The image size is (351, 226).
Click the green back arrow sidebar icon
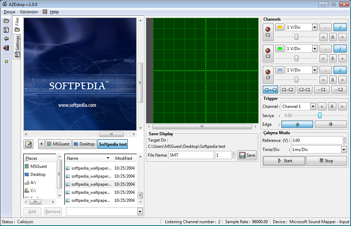coord(6,39)
